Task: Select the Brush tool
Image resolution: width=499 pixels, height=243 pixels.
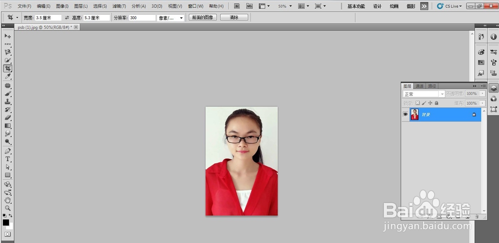Action: point(7,94)
